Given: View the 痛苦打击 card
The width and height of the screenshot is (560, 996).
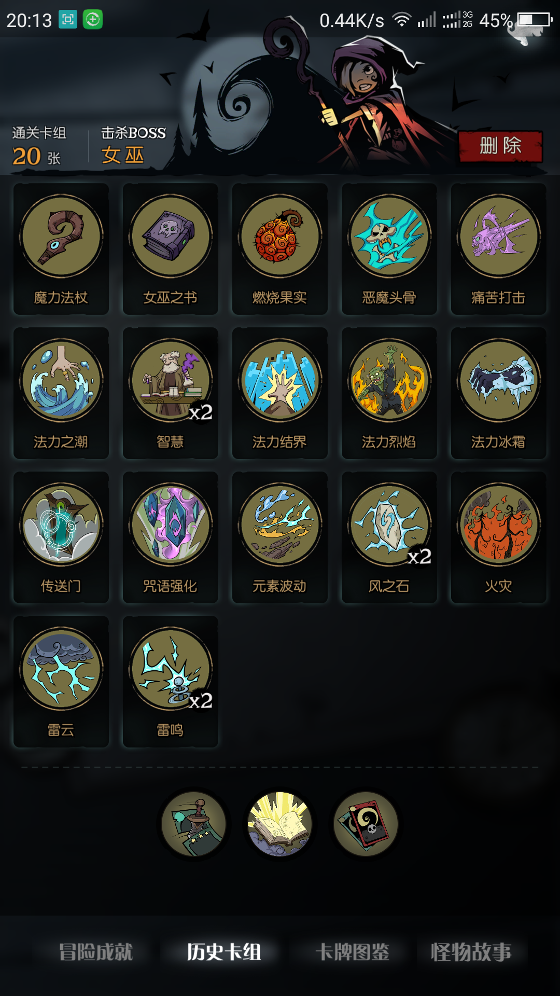Looking at the screenshot, I should pos(499,249).
